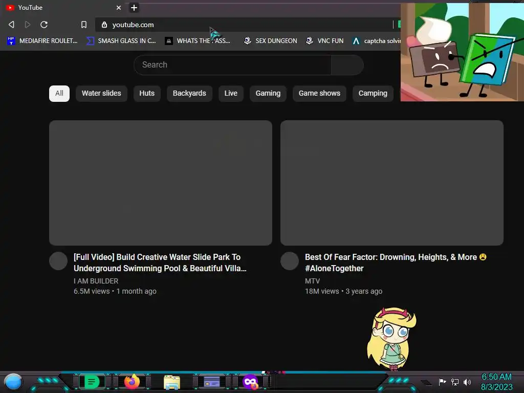Click the I AM BUILDER channel avatar
Viewport: 524px width, 393px height.
point(58,261)
